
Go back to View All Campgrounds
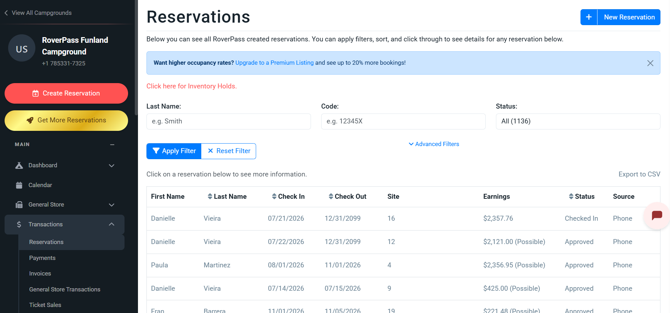click(41, 13)
